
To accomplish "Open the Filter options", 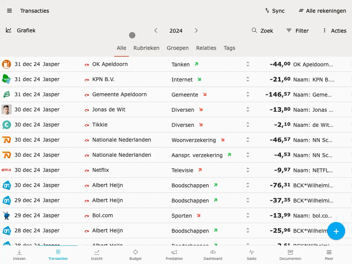I will 297,31.
